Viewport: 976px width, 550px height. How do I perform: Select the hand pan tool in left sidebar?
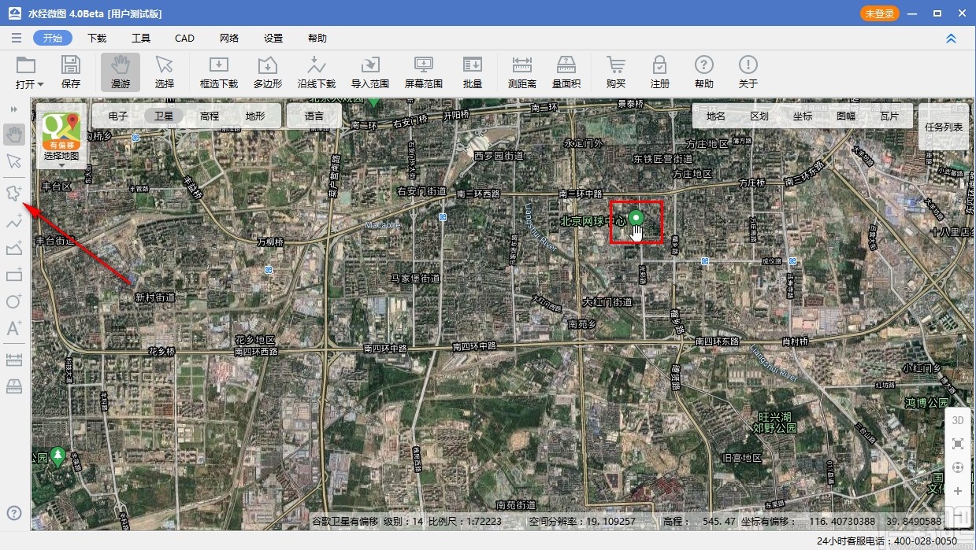14,135
